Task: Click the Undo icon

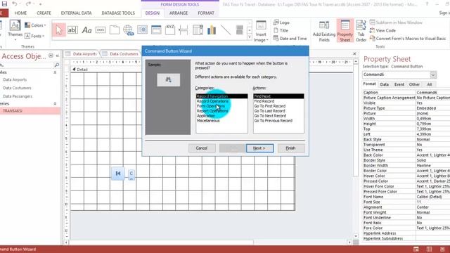Action: [x=14, y=4]
